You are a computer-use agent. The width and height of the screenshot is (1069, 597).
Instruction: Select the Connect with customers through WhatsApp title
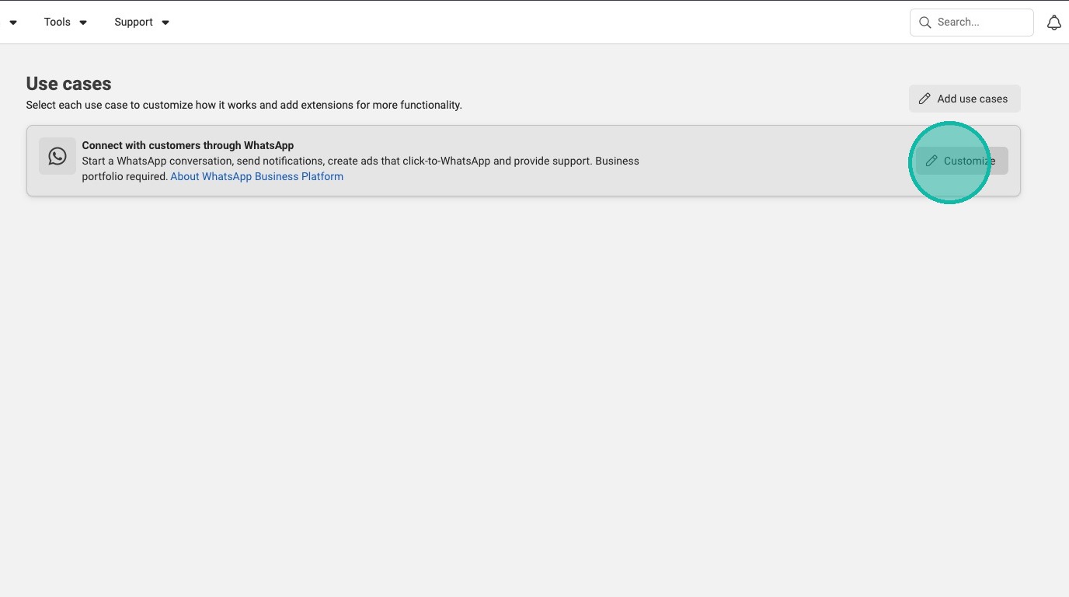[188, 145]
